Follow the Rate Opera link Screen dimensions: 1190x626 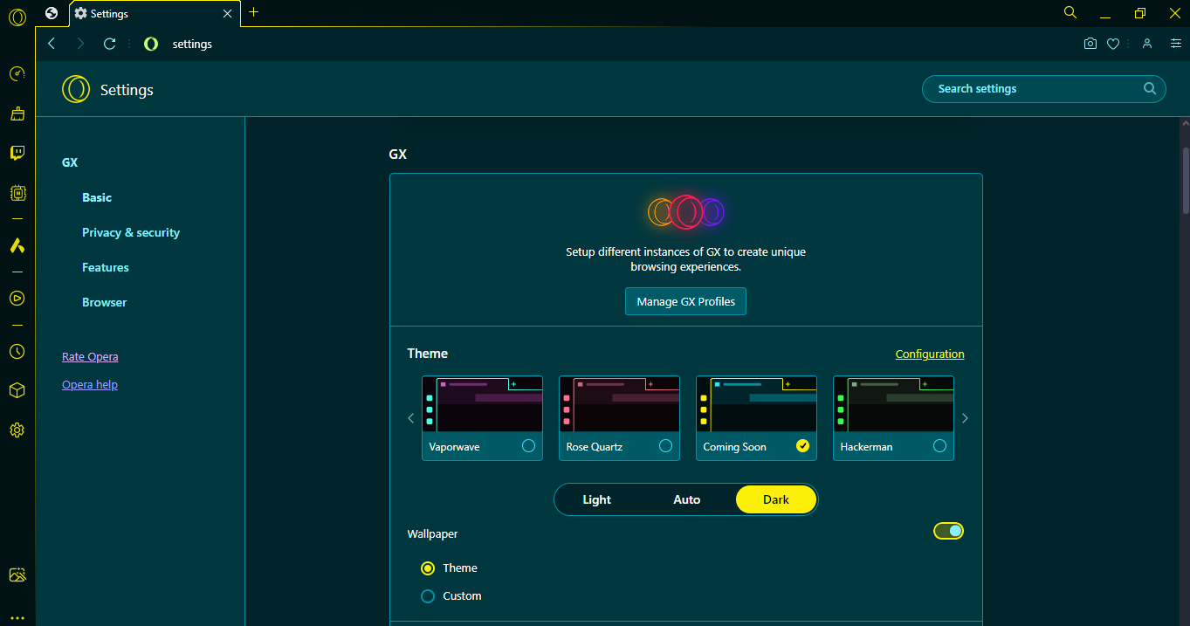point(90,356)
